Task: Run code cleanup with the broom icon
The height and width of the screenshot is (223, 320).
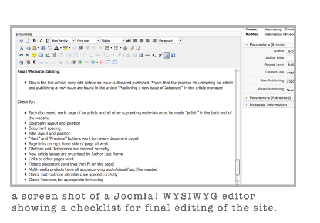Action: coord(132,48)
